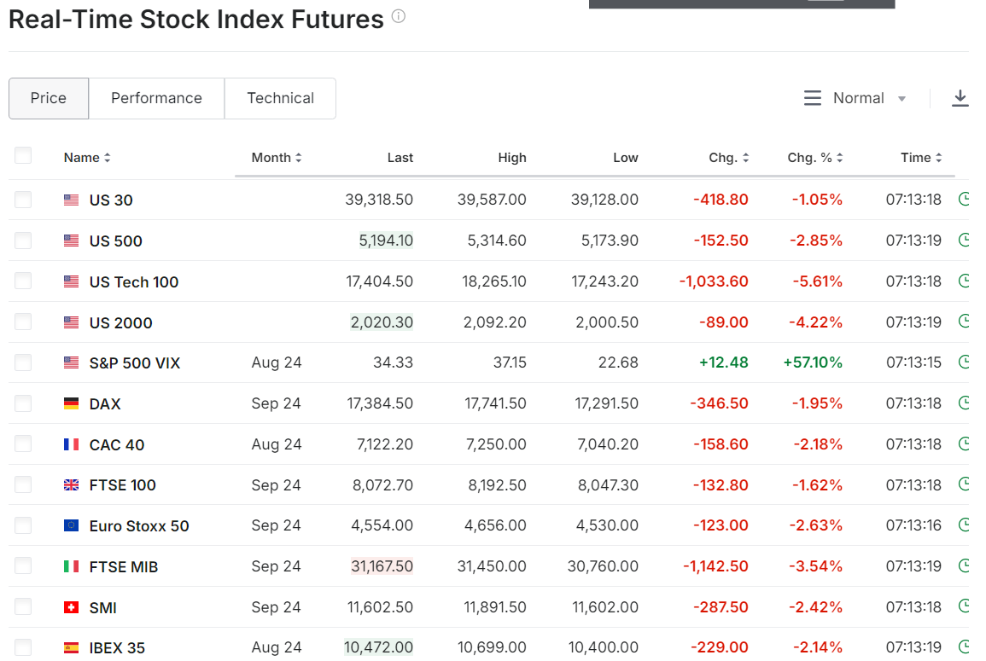Sort the table by Chg. % column
Screen dimensions: 986x661
pyautogui.click(x=815, y=158)
